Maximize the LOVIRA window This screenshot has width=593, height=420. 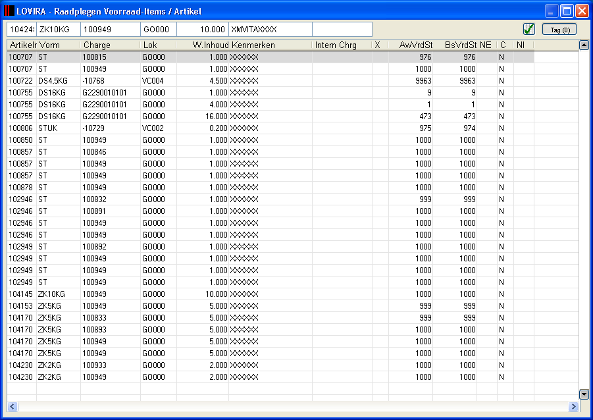[567, 11]
